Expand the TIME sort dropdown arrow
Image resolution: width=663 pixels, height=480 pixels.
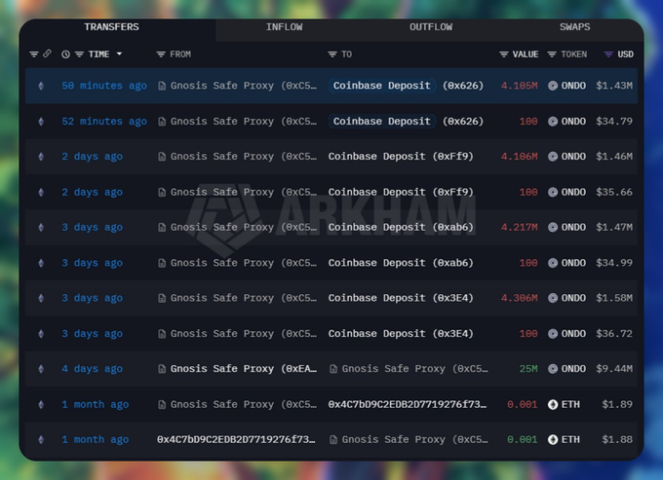(x=119, y=54)
